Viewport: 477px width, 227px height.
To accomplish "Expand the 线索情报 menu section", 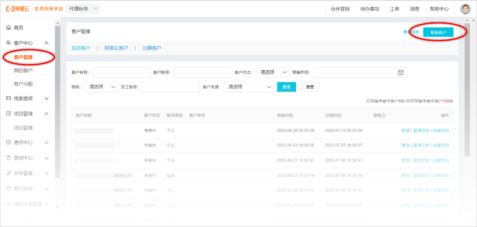I will 46,98.
